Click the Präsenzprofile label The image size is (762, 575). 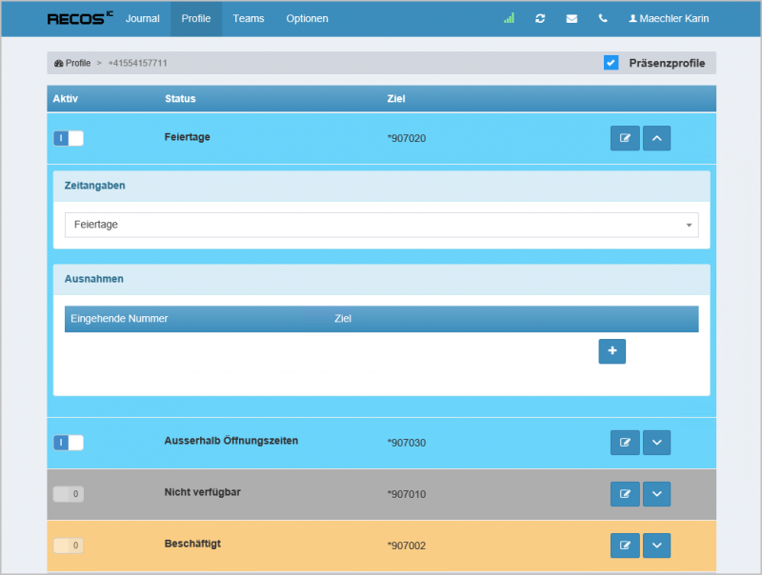click(x=667, y=63)
